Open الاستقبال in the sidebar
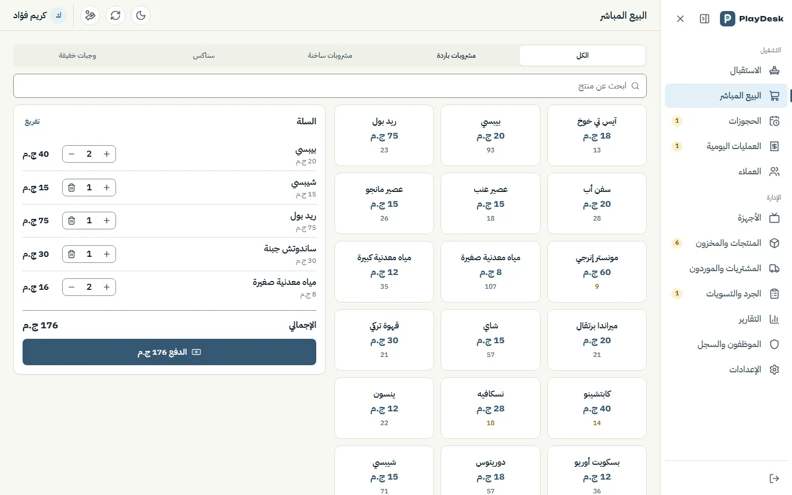This screenshot has height=495, width=792. click(726, 70)
